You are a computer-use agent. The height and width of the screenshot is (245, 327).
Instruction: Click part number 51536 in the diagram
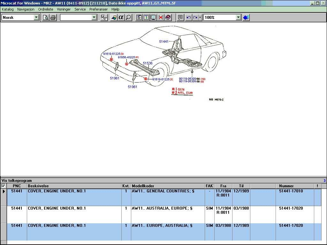(x=148, y=63)
